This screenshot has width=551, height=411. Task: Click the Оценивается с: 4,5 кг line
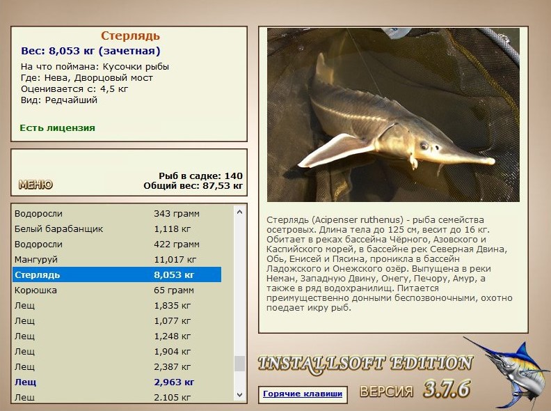[x=74, y=89]
